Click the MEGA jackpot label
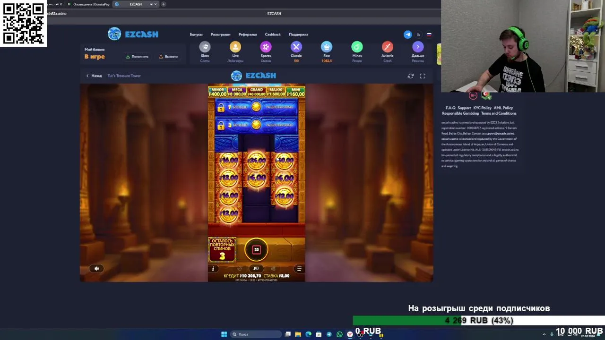This screenshot has height=340, width=605. 237,90
